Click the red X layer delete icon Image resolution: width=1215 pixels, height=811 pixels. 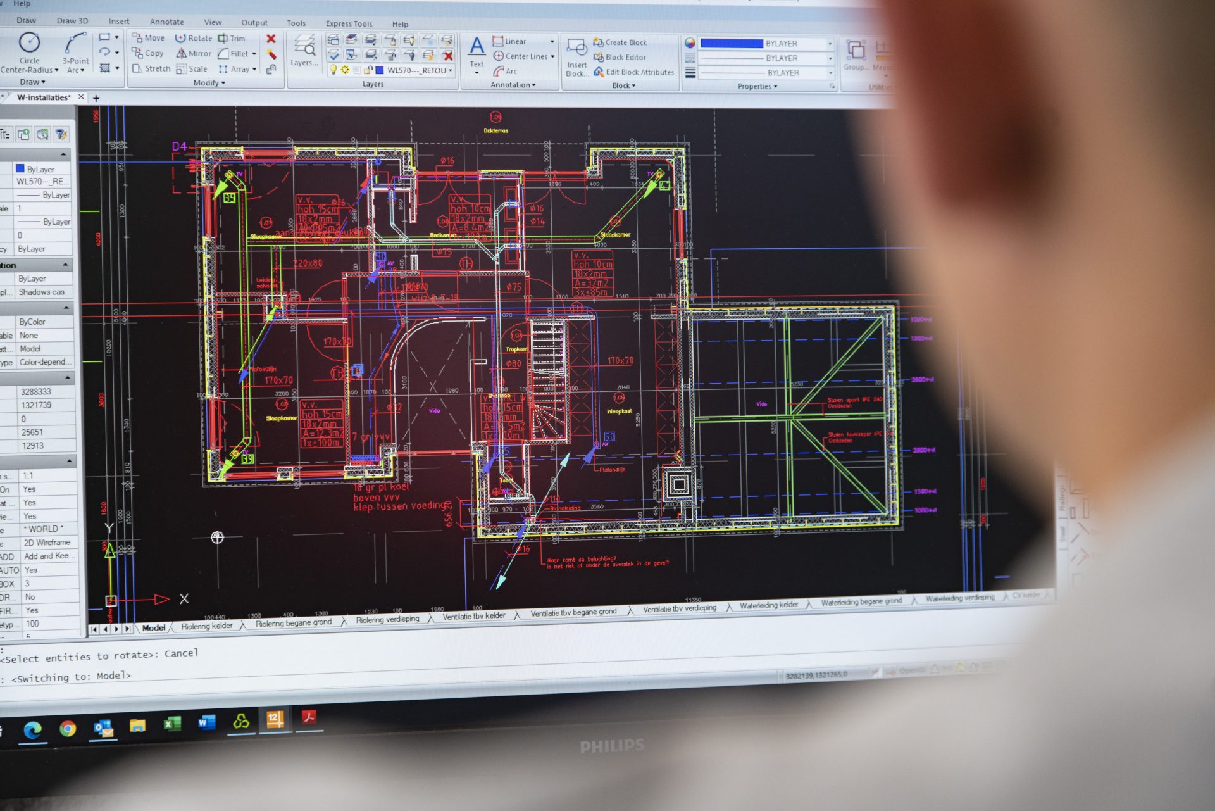coord(447,56)
